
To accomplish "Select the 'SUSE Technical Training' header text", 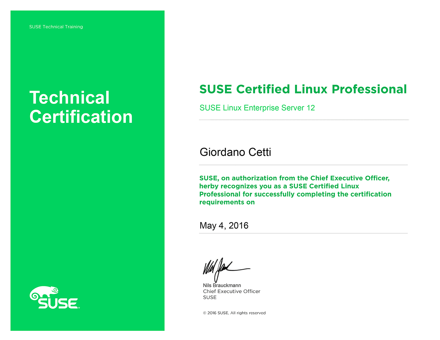I will pyautogui.click(x=56, y=27).
